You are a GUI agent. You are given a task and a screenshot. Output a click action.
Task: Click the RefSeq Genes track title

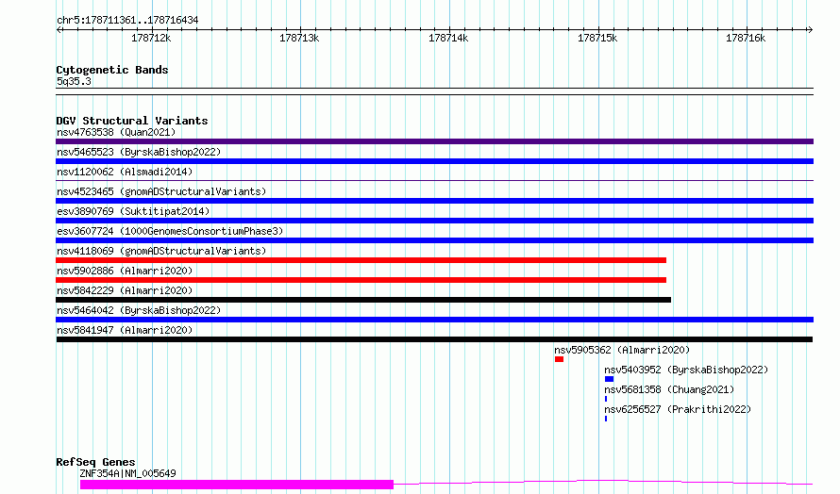coord(95,462)
